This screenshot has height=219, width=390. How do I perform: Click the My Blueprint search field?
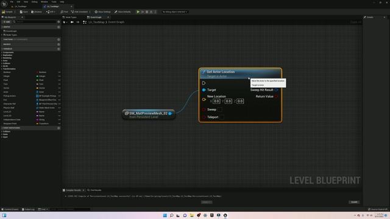tap(34, 22)
